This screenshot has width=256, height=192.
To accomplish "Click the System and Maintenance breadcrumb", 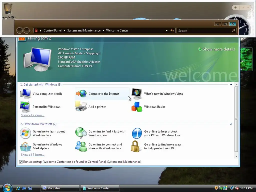I will pos(84,30).
